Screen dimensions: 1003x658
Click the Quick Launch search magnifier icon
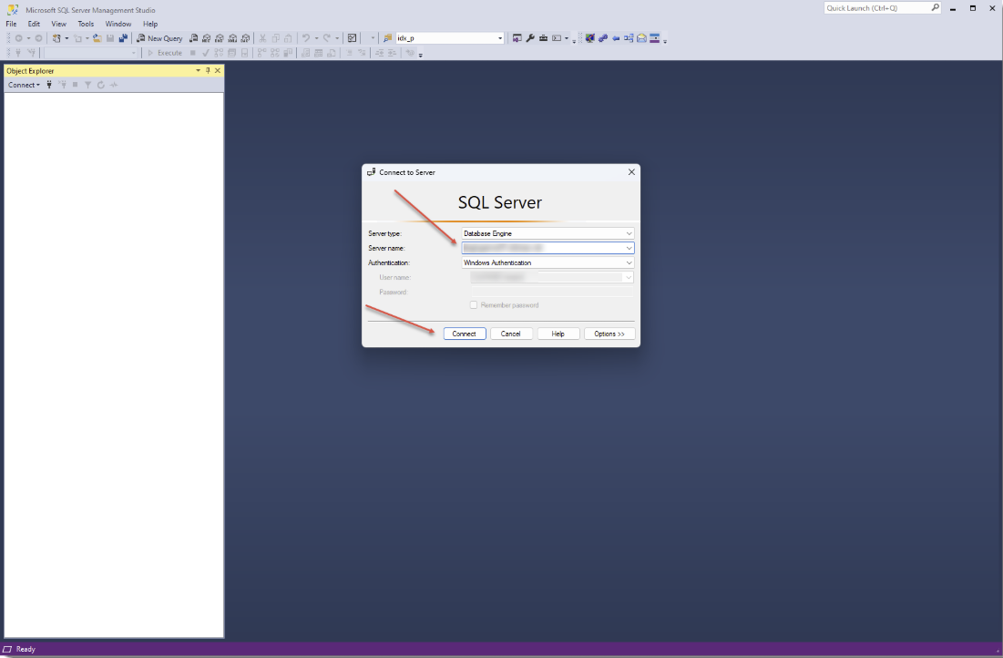(x=936, y=7)
